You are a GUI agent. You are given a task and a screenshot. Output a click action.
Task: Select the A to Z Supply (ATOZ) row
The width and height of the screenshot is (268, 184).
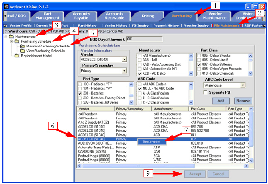point(163,122)
